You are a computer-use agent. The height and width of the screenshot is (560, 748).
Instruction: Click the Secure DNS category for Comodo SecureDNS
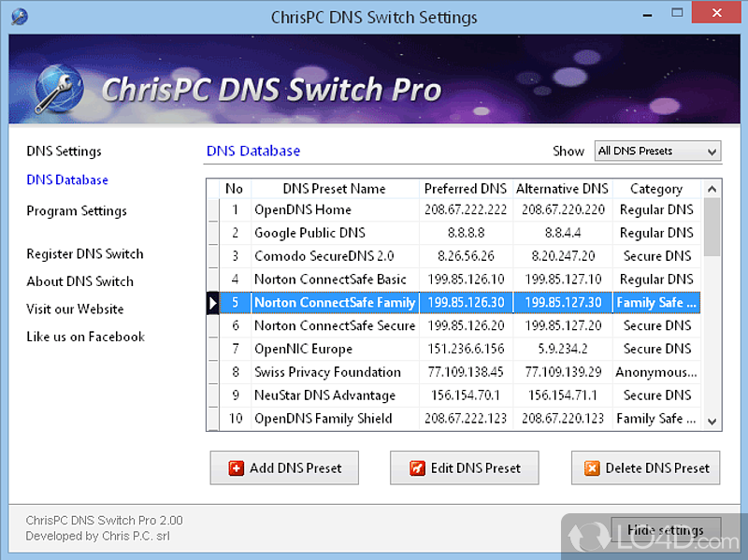pyautogui.click(x=656, y=256)
